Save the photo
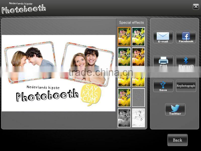Viewport: 201px width, 151px height. [163, 86]
